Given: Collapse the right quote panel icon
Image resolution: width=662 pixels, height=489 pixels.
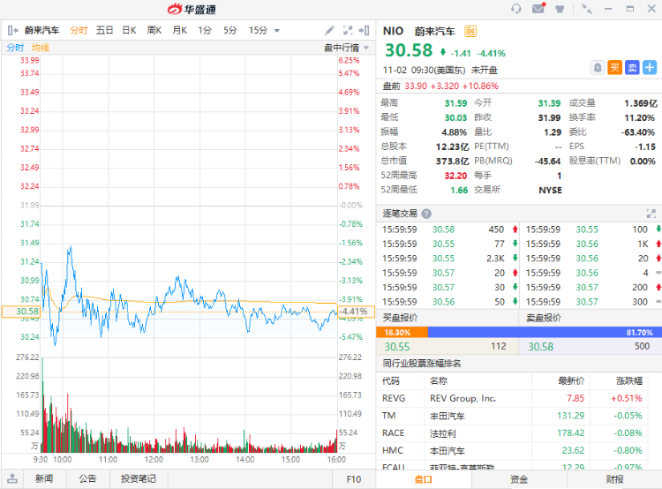Looking at the screenshot, I should (x=364, y=30).
